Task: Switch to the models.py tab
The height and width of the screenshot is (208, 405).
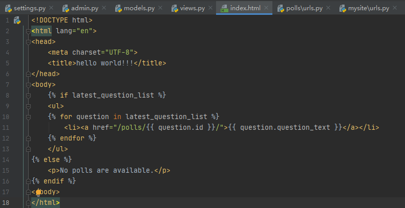Action: pyautogui.click(x=137, y=9)
